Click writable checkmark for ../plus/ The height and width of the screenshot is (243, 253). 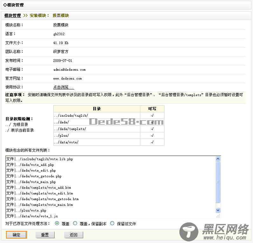tap(152, 135)
